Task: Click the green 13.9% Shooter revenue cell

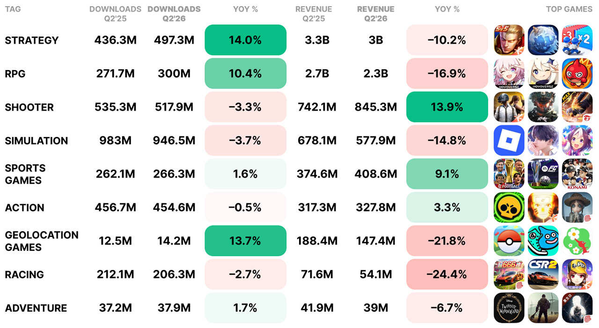Action: 447,107
